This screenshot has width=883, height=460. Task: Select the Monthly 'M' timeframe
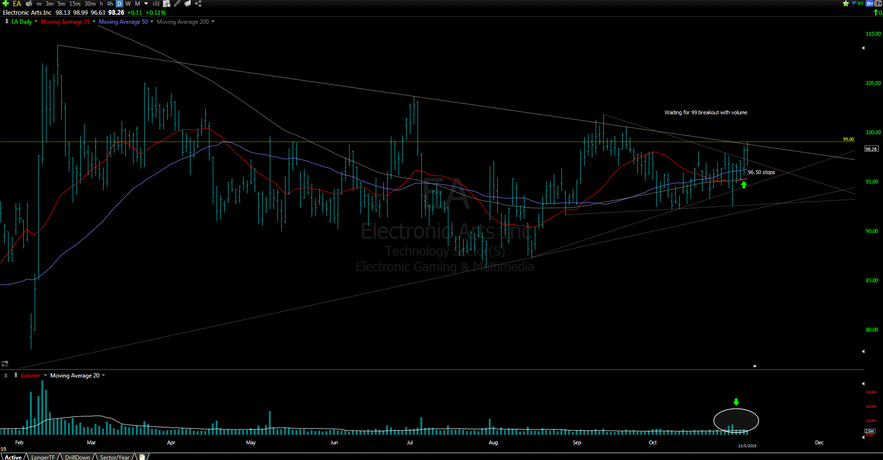pyautogui.click(x=137, y=3)
